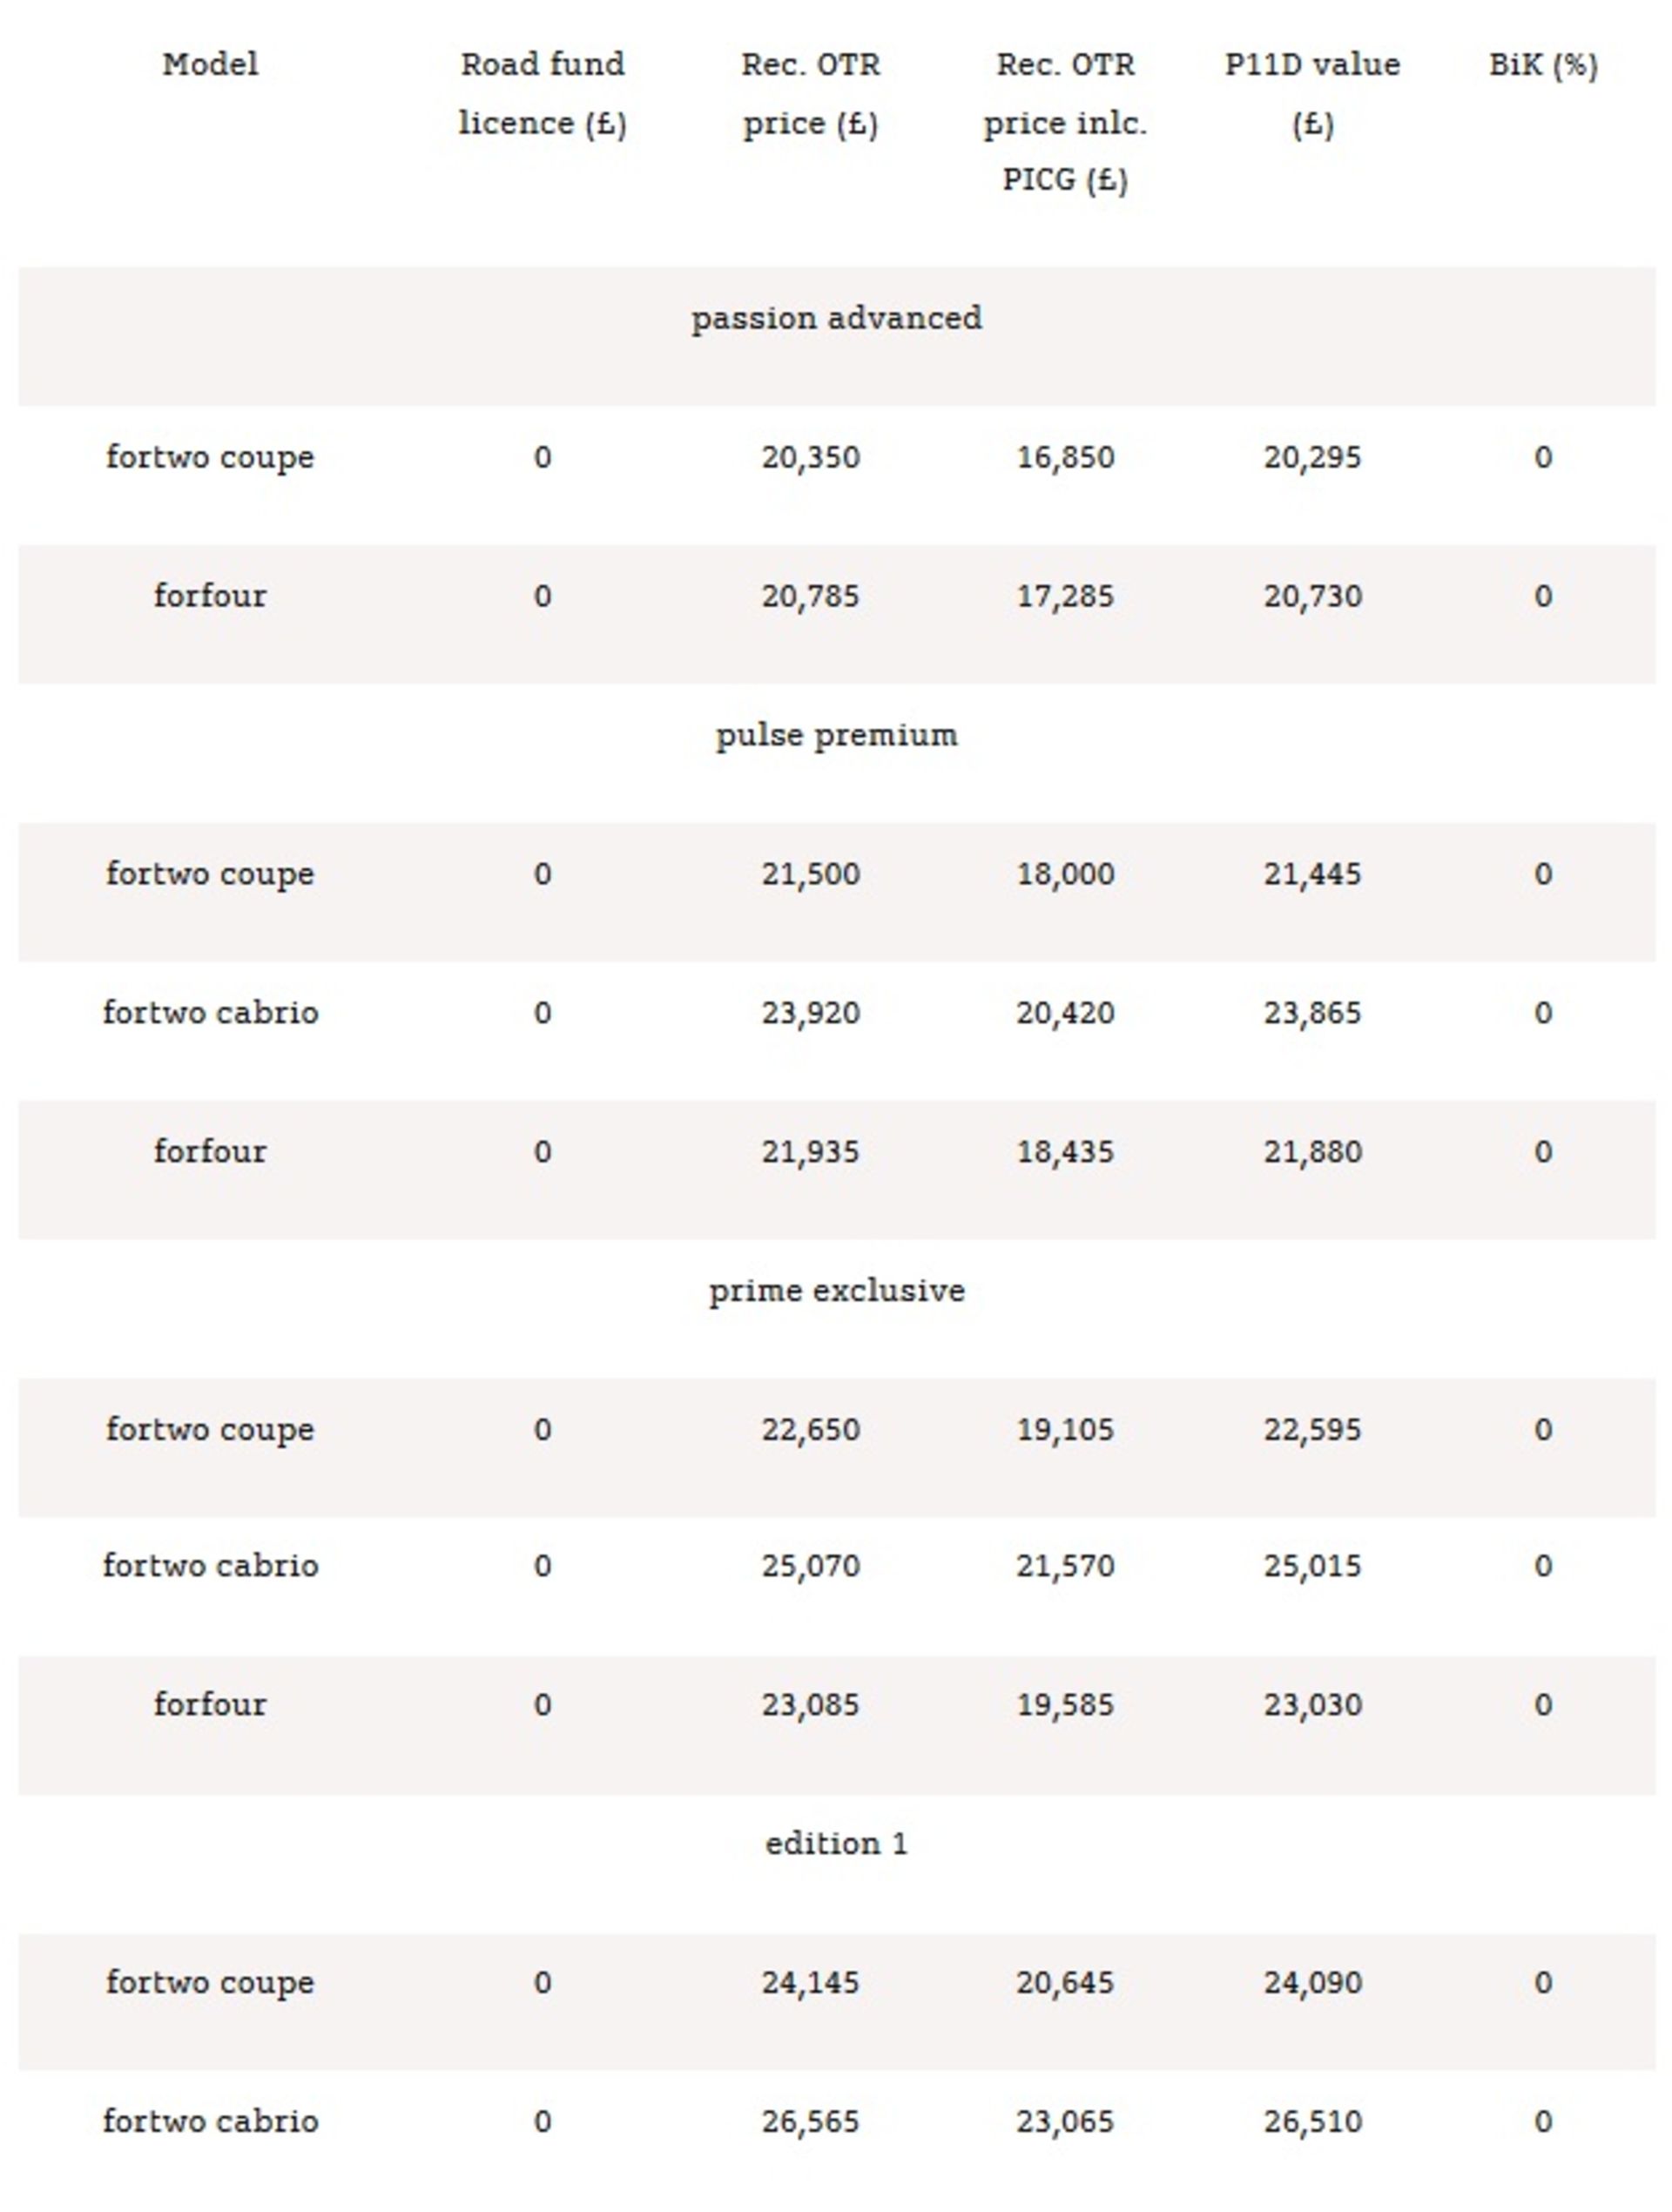Click the 18,435 price incl. PICG cell

click(1065, 1152)
